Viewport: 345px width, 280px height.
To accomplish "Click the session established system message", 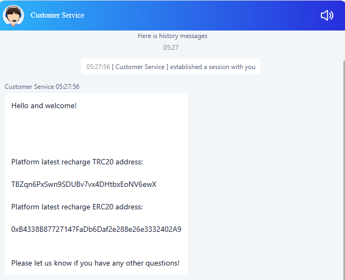I will pos(171,66).
